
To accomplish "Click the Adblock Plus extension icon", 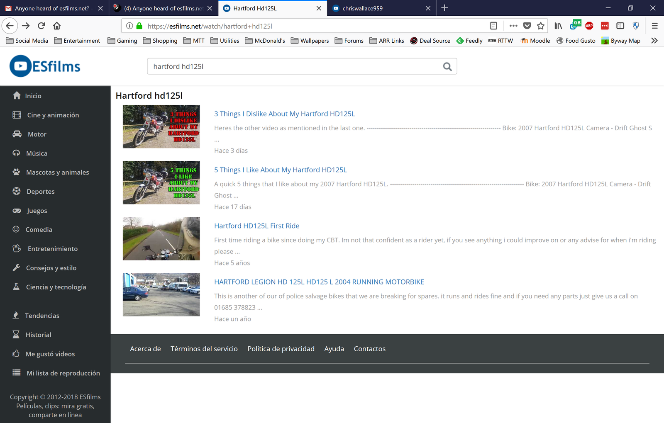I will coord(589,26).
